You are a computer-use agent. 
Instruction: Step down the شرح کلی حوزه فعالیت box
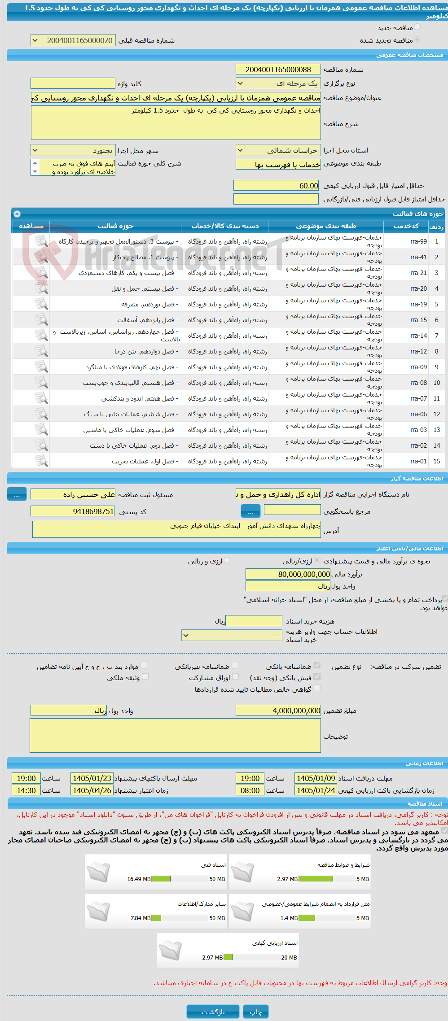[x=35, y=172]
